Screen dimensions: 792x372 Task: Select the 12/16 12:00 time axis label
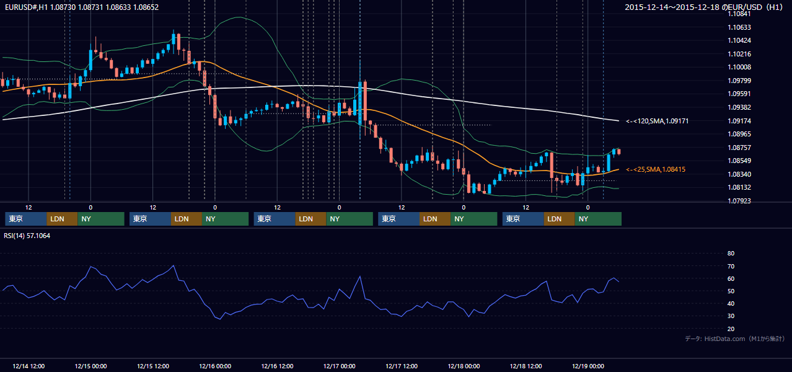point(278,366)
